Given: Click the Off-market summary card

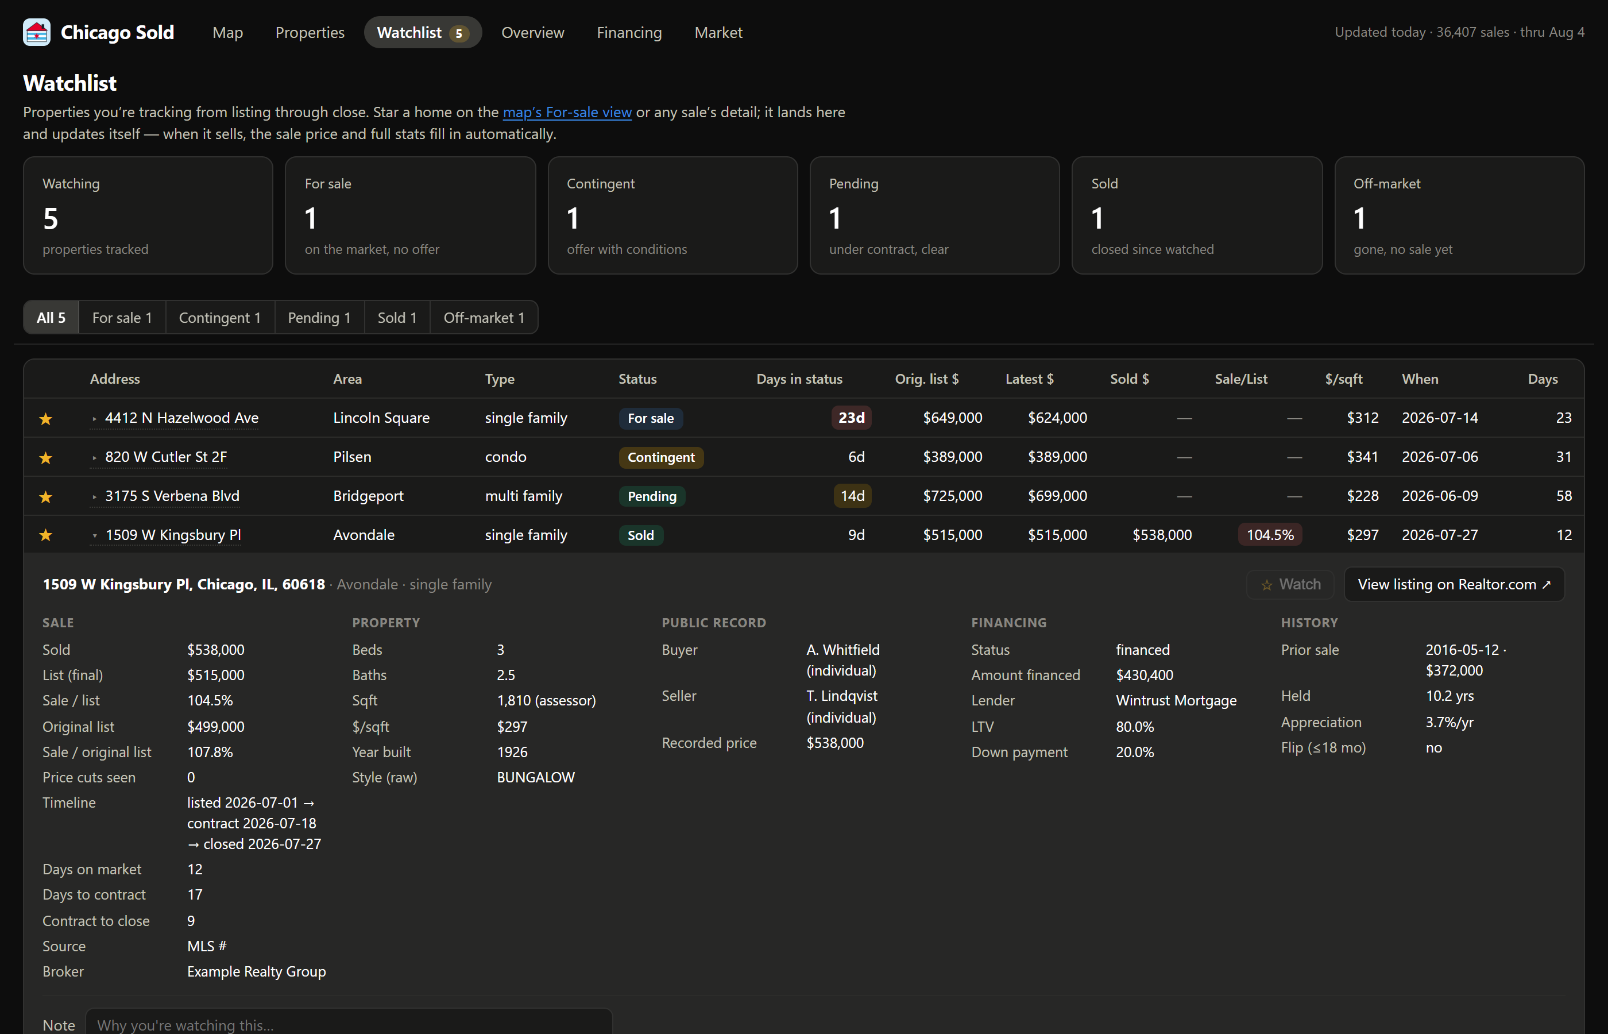Looking at the screenshot, I should (x=1459, y=215).
